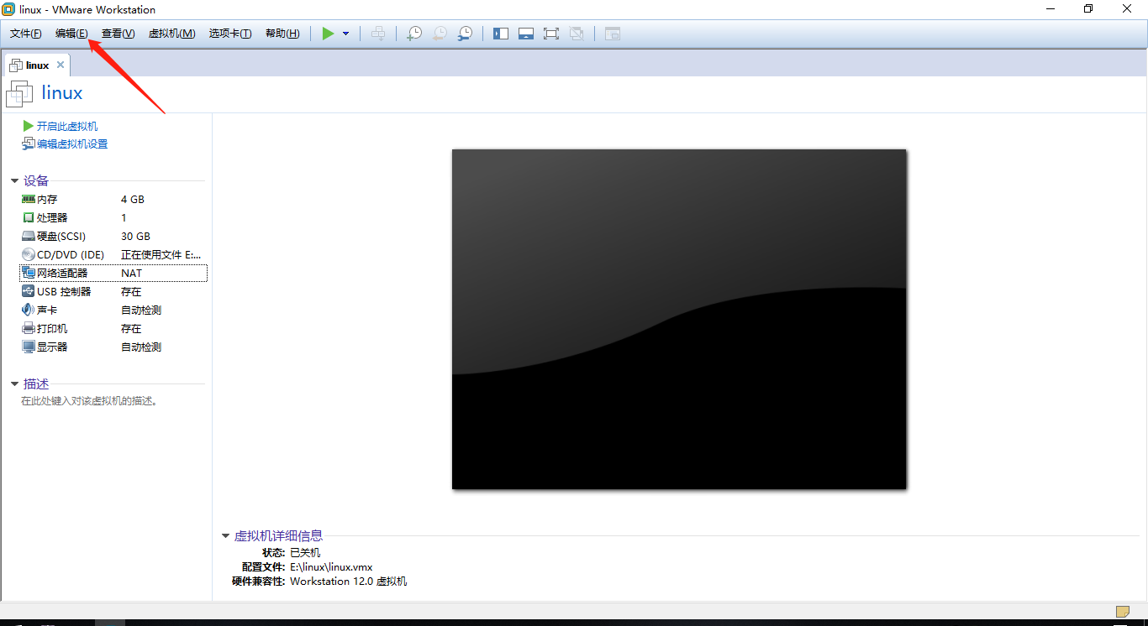The width and height of the screenshot is (1148, 626).
Task: Click the green power on toolbar button
Action: pos(328,34)
